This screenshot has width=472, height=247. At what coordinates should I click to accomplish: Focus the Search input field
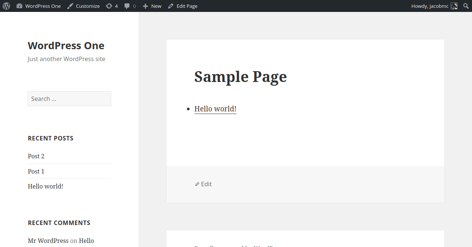pos(69,99)
